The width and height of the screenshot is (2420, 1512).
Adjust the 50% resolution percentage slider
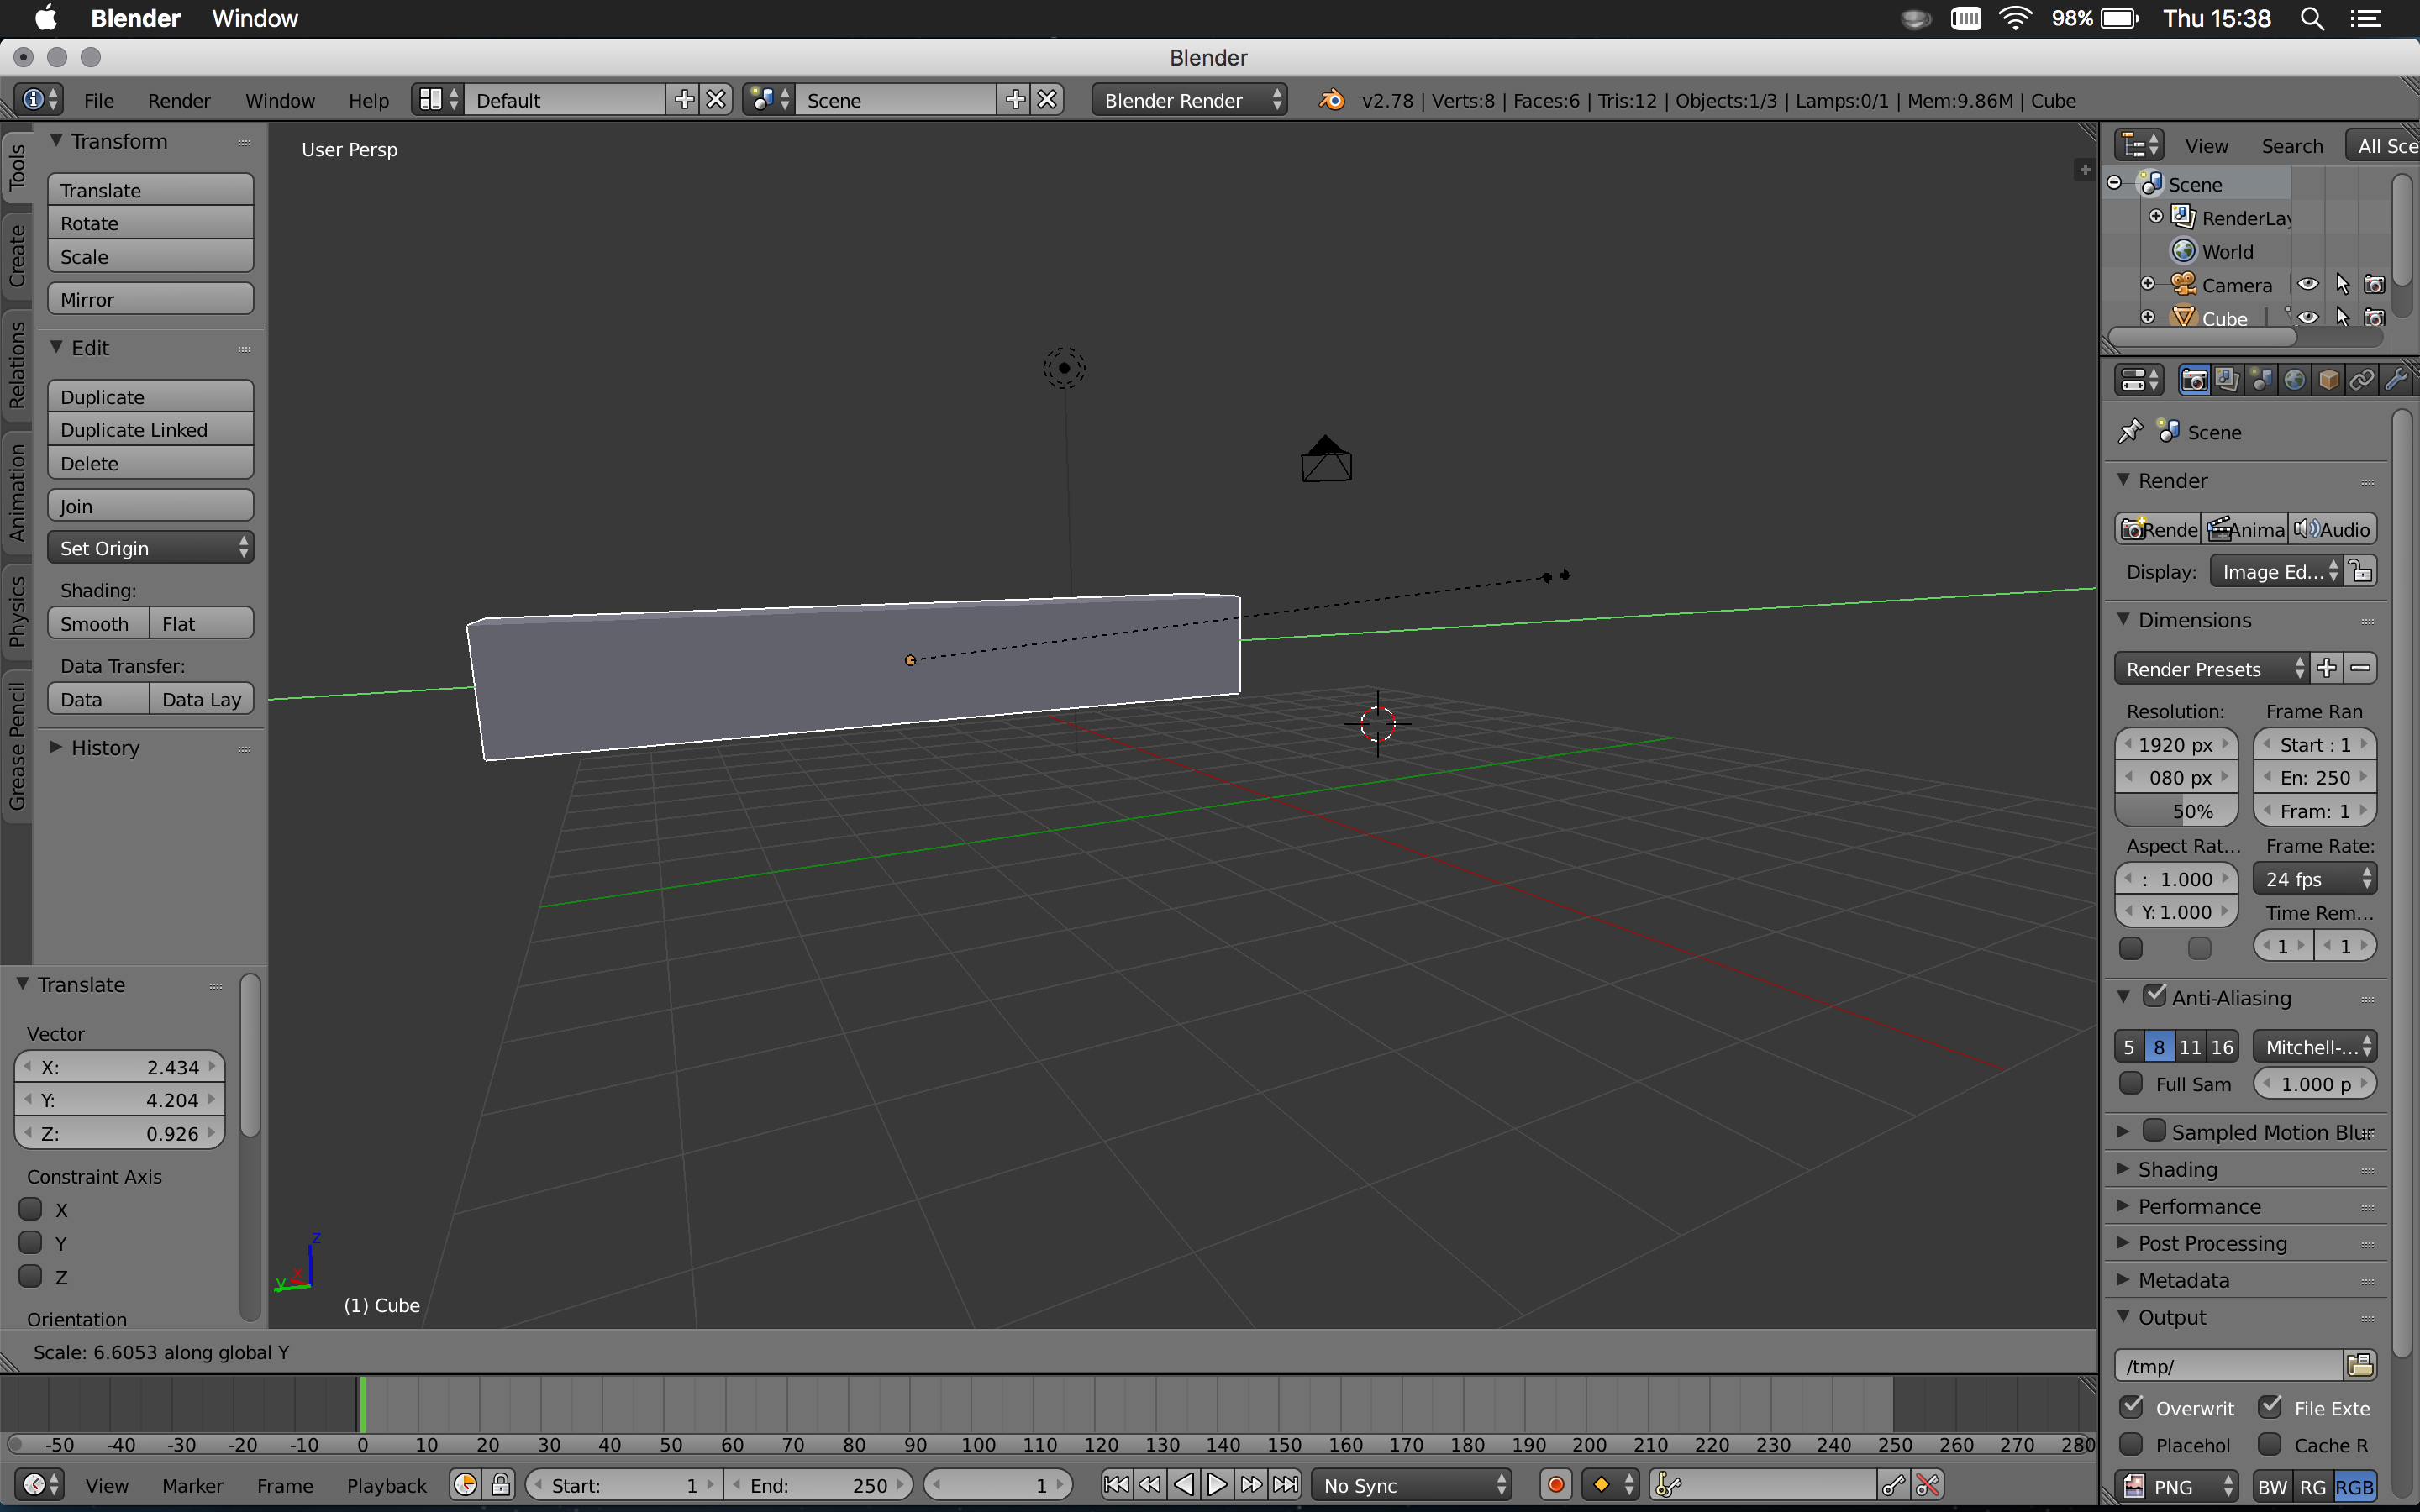[2176, 811]
